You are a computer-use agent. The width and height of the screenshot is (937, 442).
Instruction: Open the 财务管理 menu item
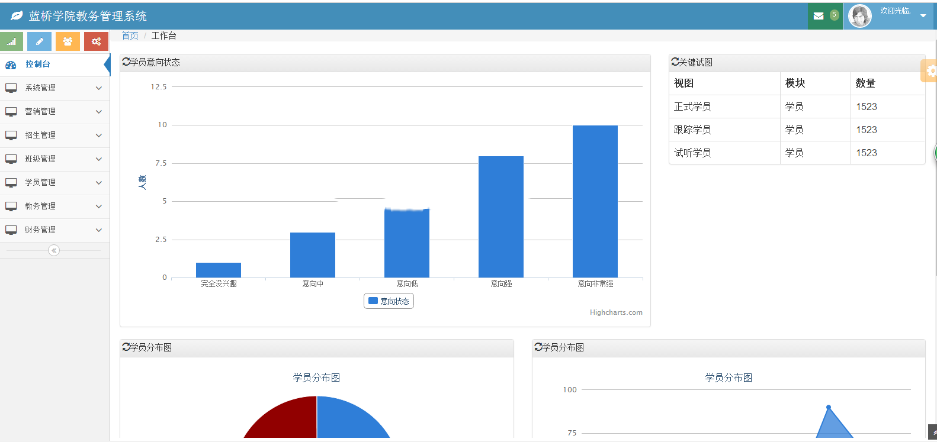(x=54, y=230)
